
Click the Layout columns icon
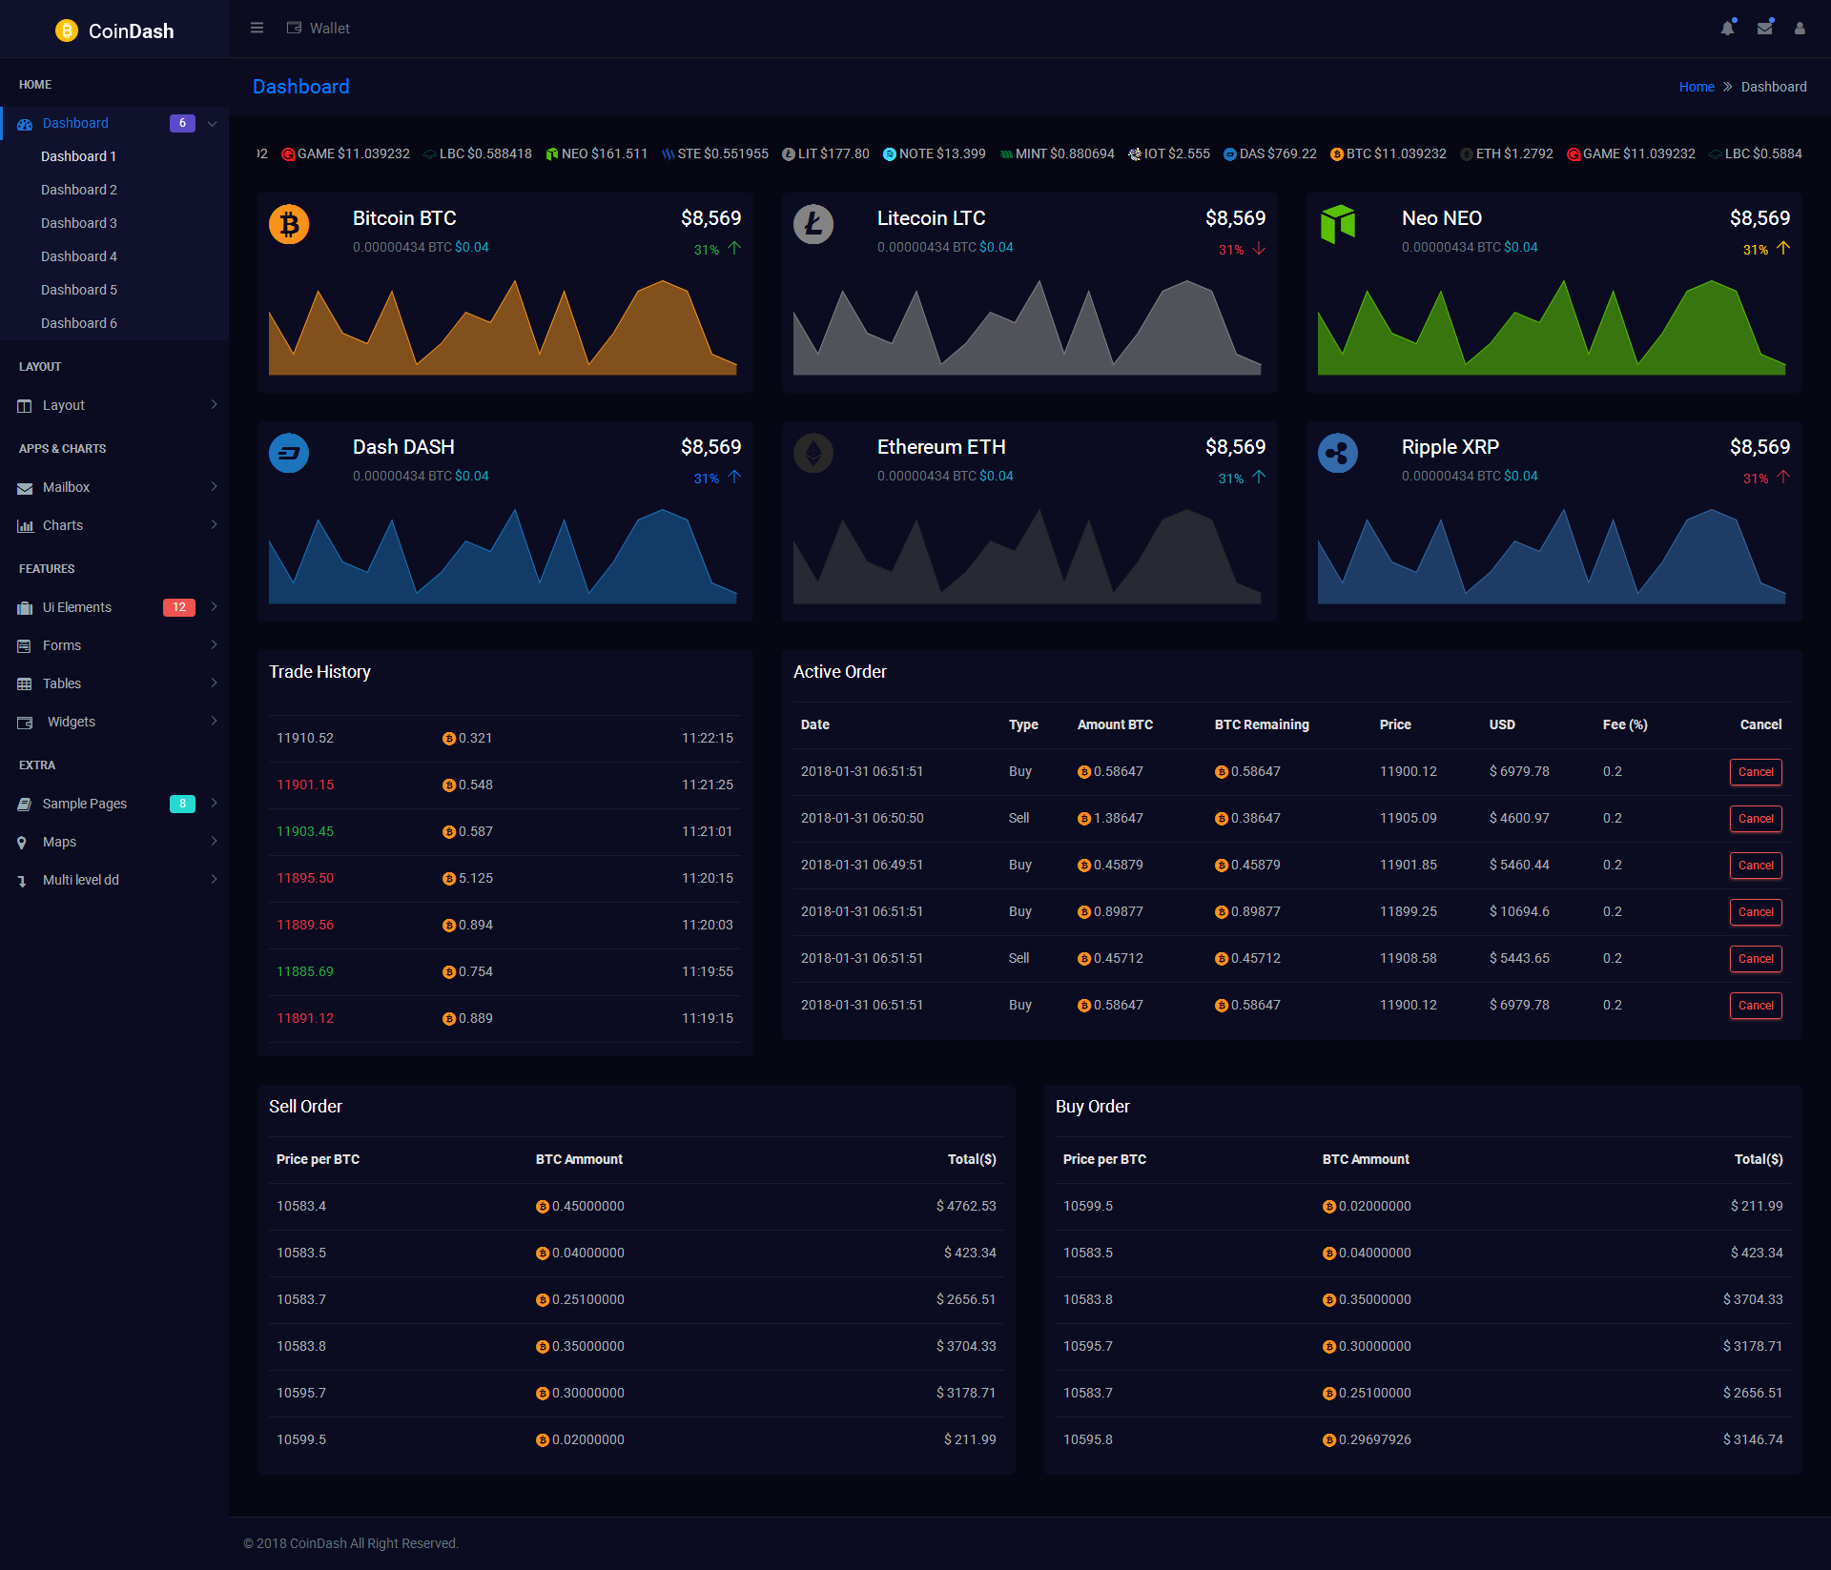point(25,406)
